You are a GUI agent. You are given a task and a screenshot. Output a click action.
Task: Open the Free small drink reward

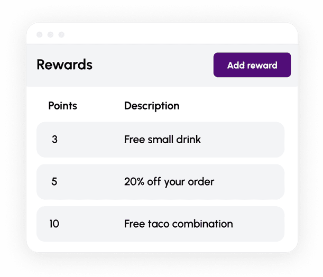pos(162,140)
